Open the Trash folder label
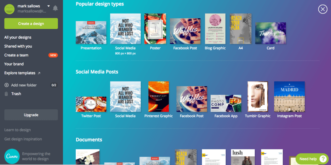The height and width of the screenshot is (165, 331). point(16,94)
